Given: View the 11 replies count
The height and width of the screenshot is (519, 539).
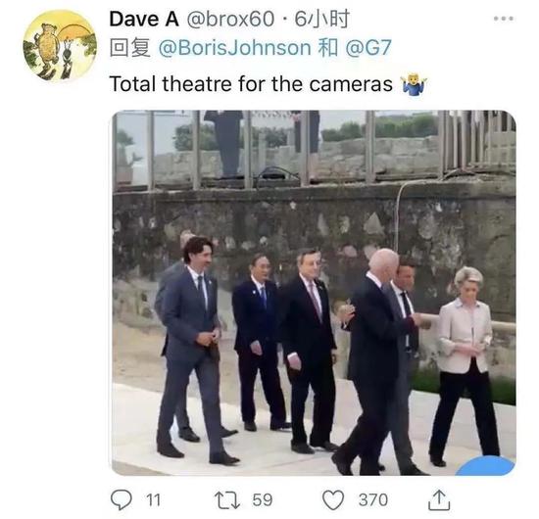Looking at the screenshot, I should click(153, 500).
